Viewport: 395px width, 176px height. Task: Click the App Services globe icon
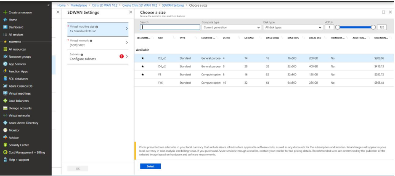tap(5, 64)
